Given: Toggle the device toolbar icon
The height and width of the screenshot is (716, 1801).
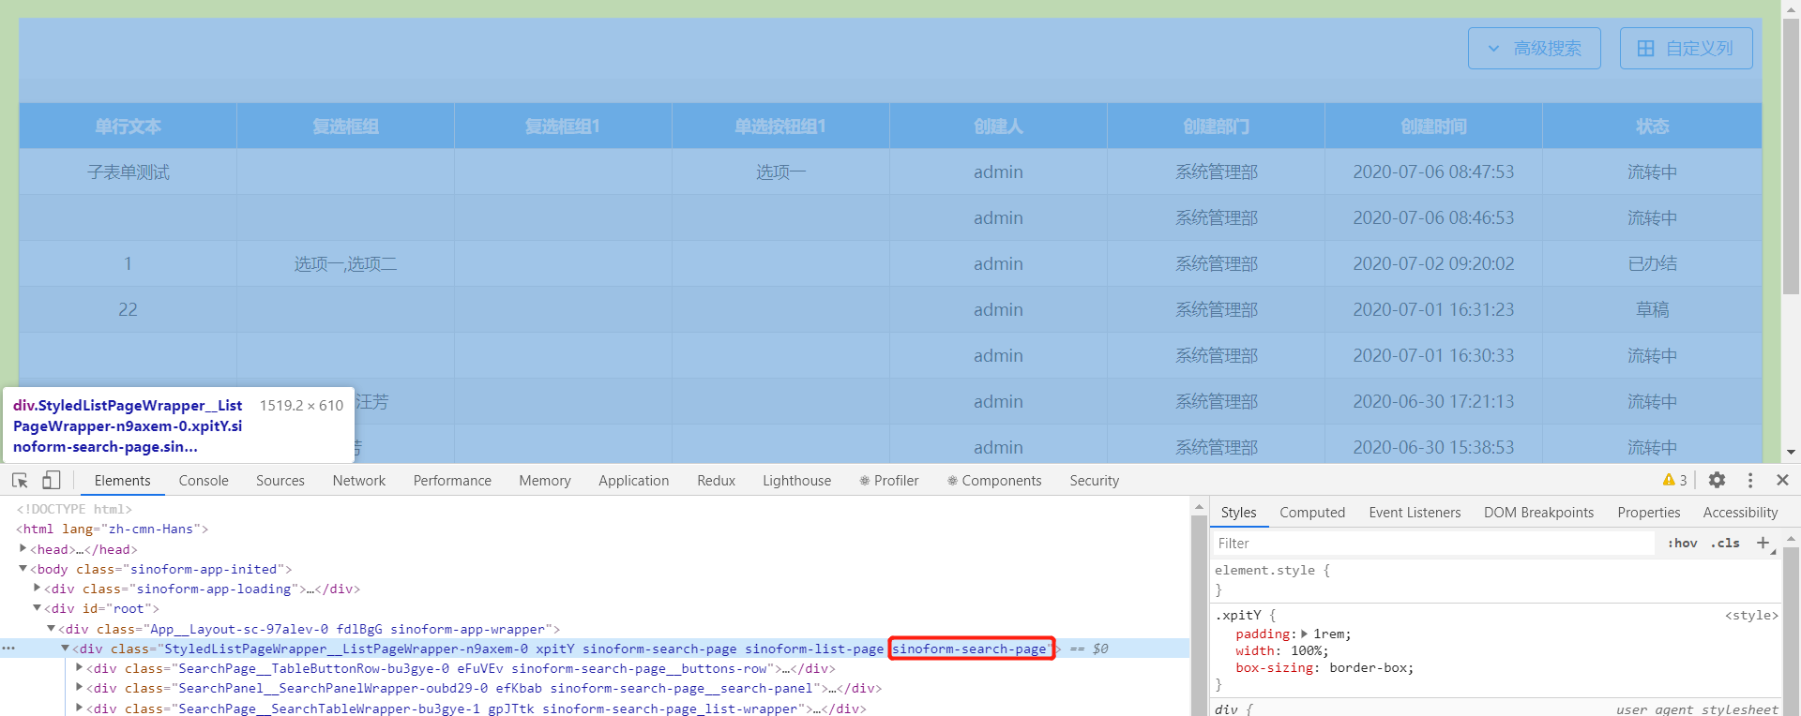Looking at the screenshot, I should tap(51, 481).
